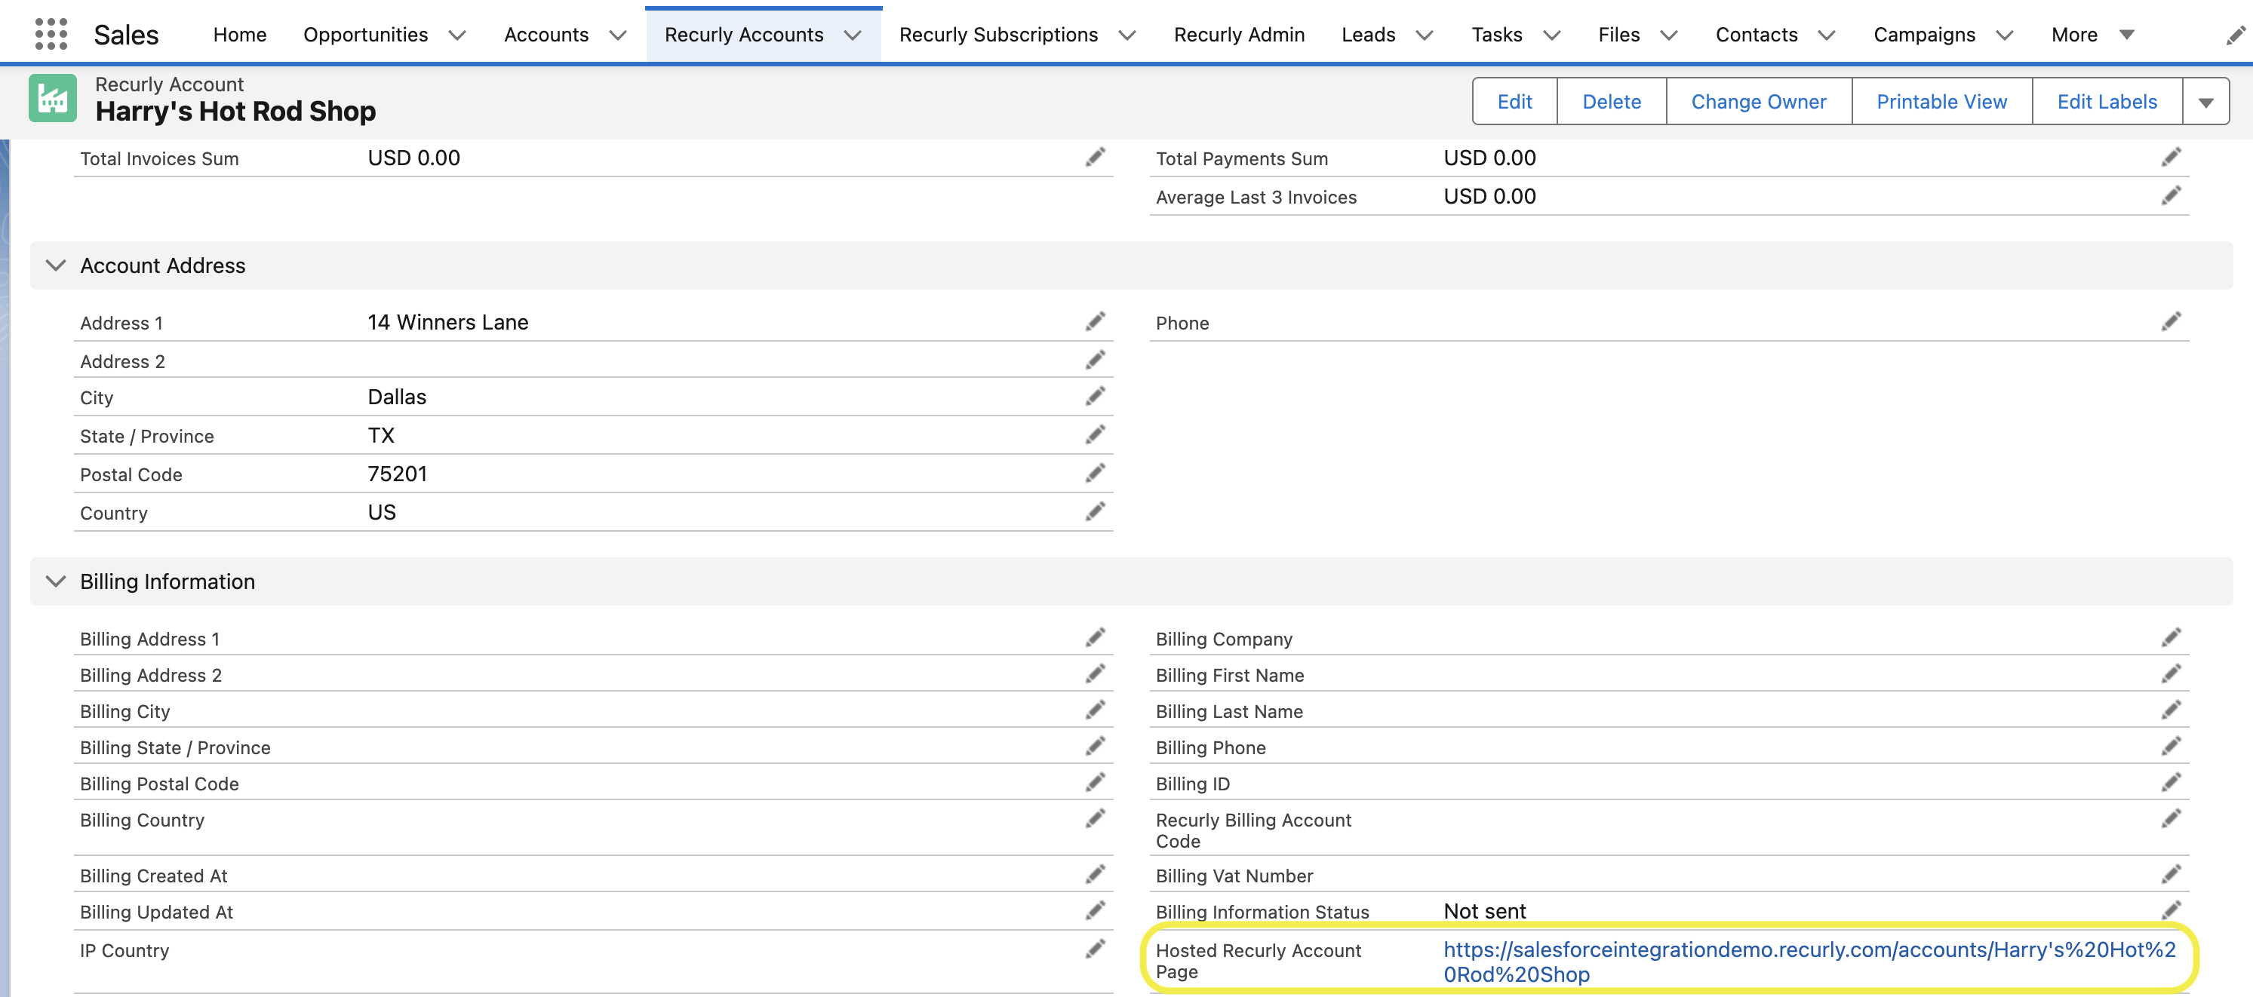Switch to the Accounts tab
The width and height of the screenshot is (2253, 997).
pos(546,35)
